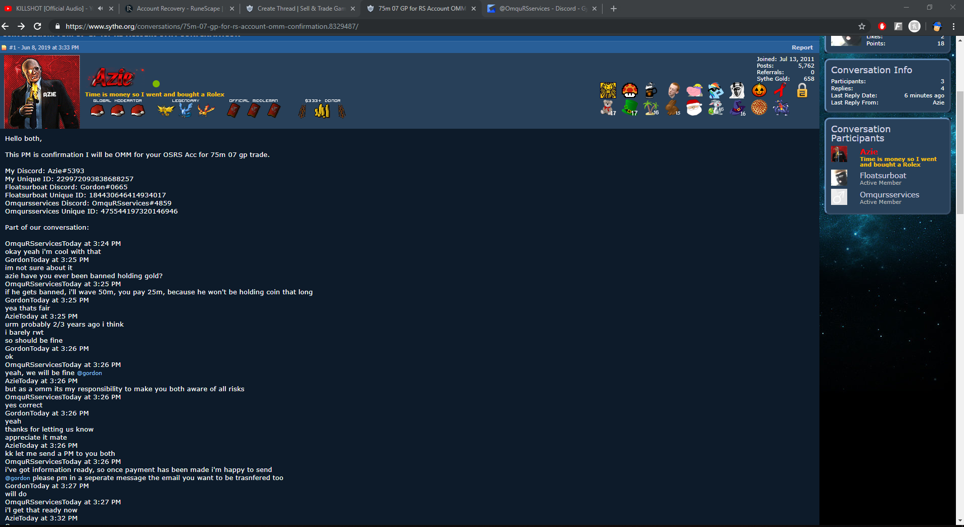Open the gray F extension icon
964x527 pixels.
pos(898,26)
